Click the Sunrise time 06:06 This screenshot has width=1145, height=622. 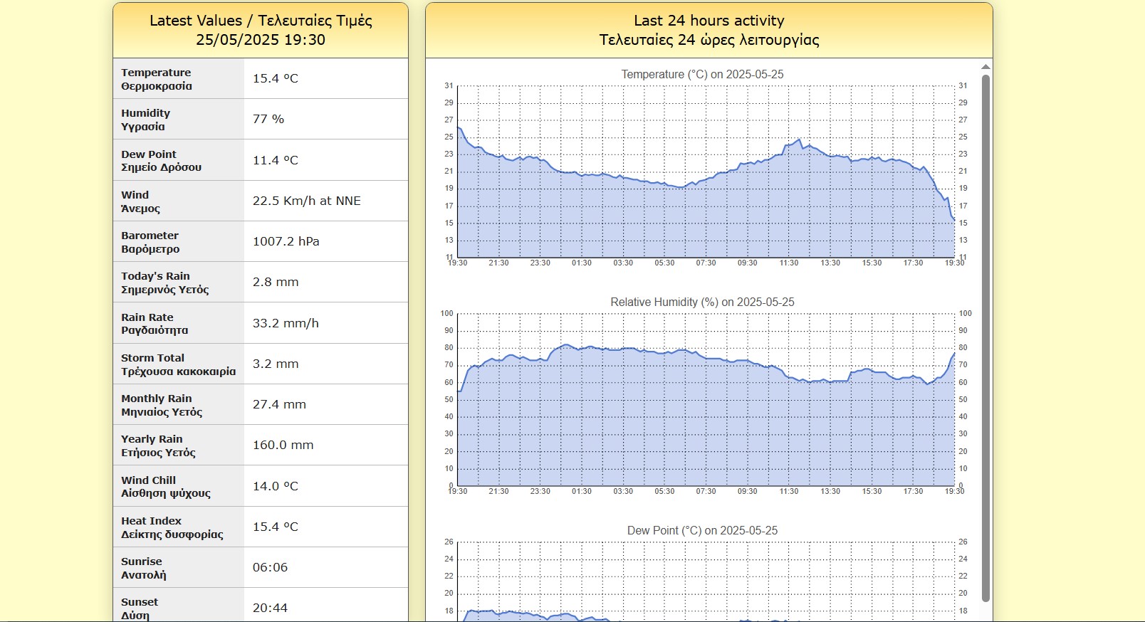click(271, 567)
